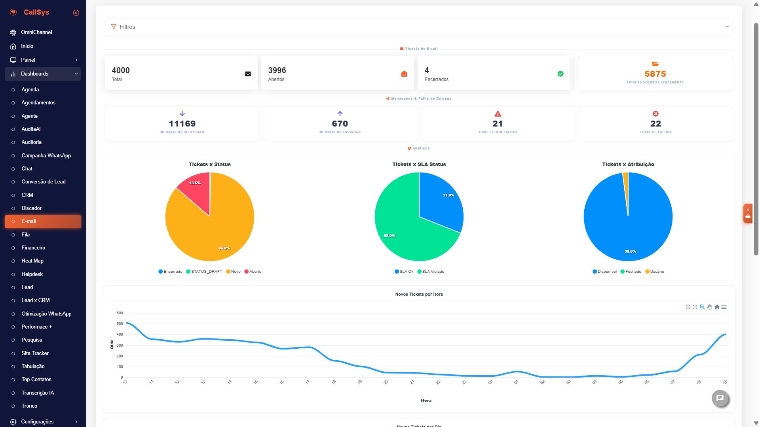Toggle the Fechado legend item
Viewport: 760px width, 427px height.
point(631,272)
